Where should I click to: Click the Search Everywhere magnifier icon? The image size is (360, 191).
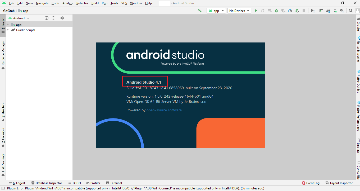[351, 11]
